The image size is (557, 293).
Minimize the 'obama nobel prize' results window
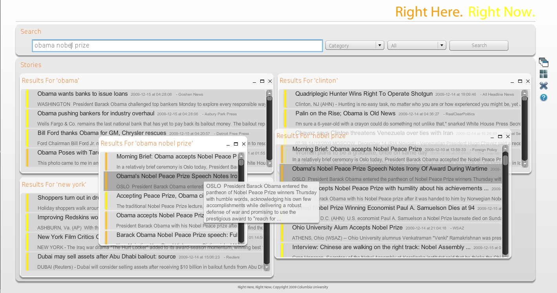click(228, 144)
